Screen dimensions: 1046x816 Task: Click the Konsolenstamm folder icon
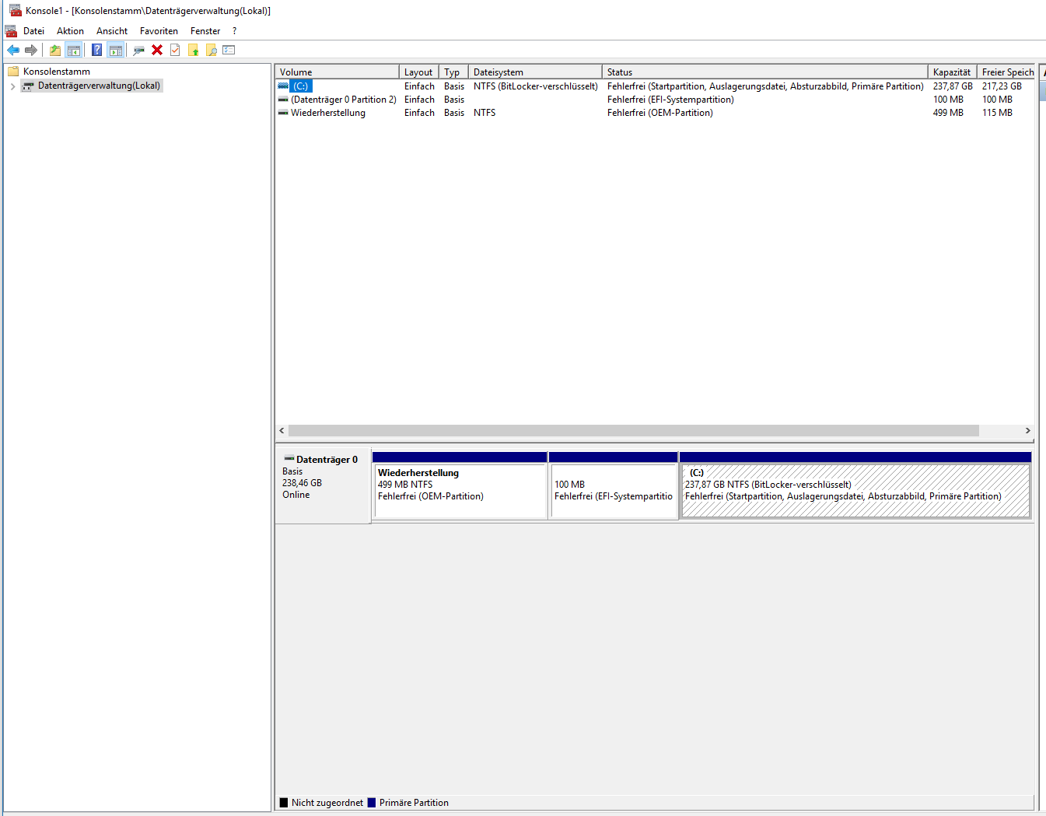13,72
